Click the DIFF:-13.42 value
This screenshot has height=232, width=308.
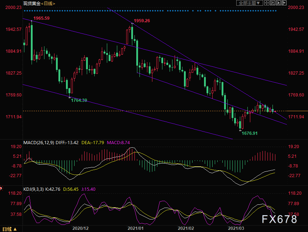pyautogui.click(x=67, y=143)
